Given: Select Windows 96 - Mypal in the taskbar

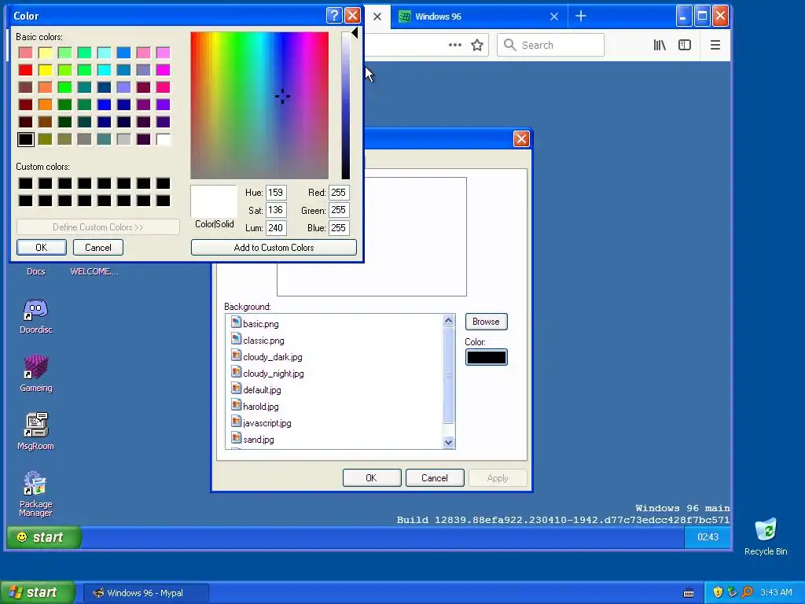Looking at the screenshot, I should click(145, 593).
